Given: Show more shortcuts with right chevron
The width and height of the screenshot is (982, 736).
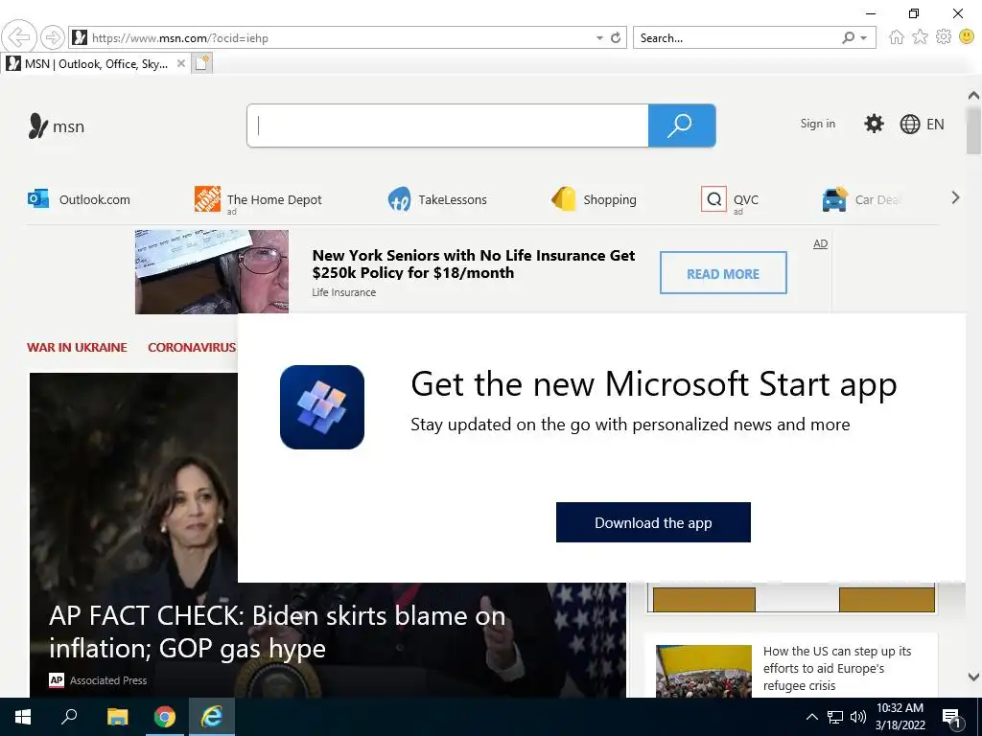Looking at the screenshot, I should click(x=955, y=197).
